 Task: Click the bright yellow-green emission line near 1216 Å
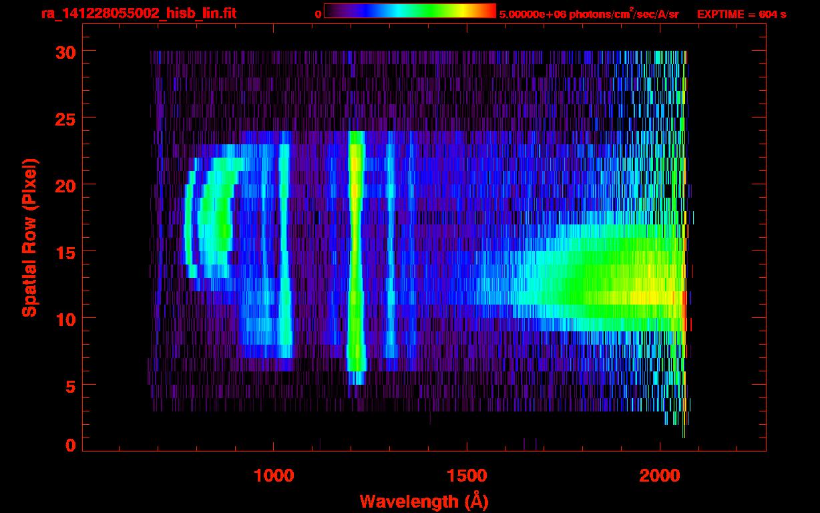(x=356, y=257)
